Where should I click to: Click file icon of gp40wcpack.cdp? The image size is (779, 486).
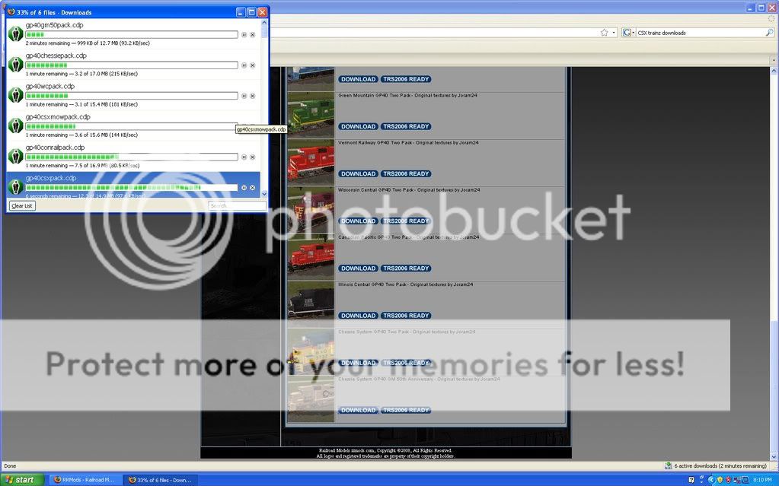tap(15, 95)
